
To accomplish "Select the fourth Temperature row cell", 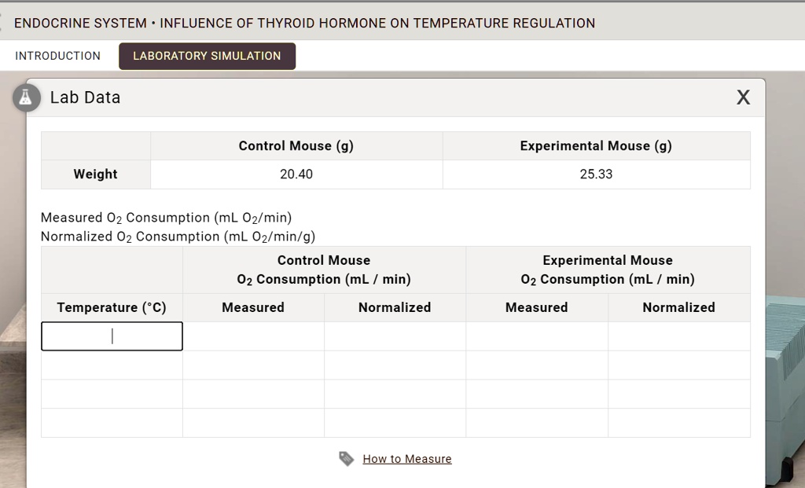I will (111, 422).
